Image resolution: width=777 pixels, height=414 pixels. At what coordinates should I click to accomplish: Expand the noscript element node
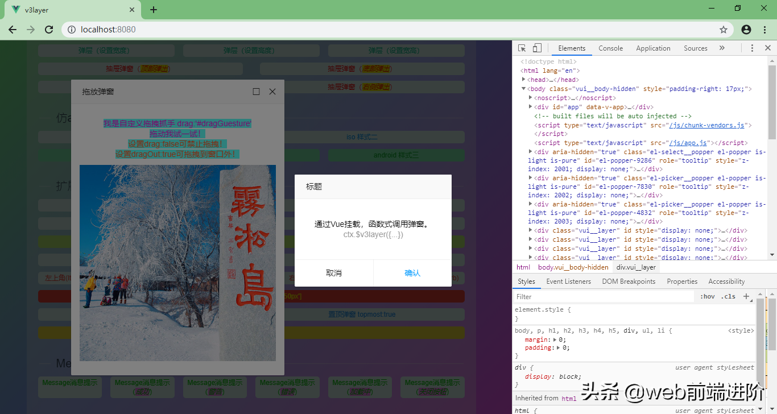click(x=531, y=98)
